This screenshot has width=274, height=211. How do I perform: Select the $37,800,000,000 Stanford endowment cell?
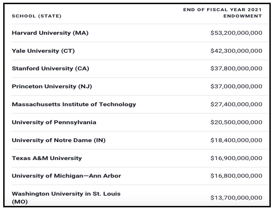coord(236,69)
